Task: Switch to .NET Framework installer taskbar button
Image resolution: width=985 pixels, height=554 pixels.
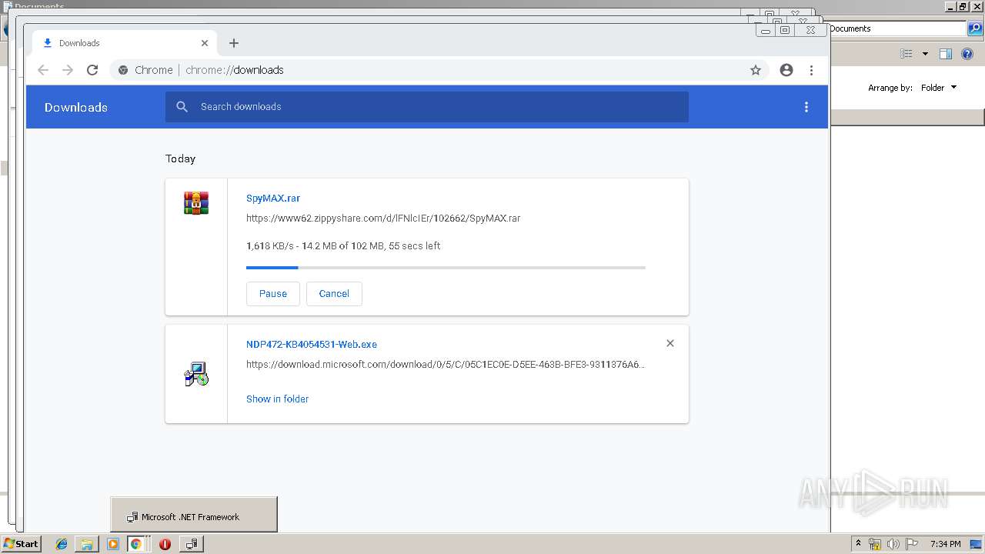Action: [x=191, y=544]
